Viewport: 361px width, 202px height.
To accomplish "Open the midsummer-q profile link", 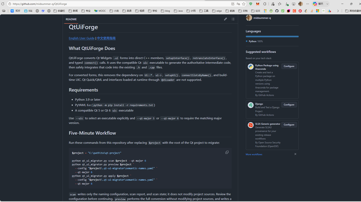I will coord(262,18).
